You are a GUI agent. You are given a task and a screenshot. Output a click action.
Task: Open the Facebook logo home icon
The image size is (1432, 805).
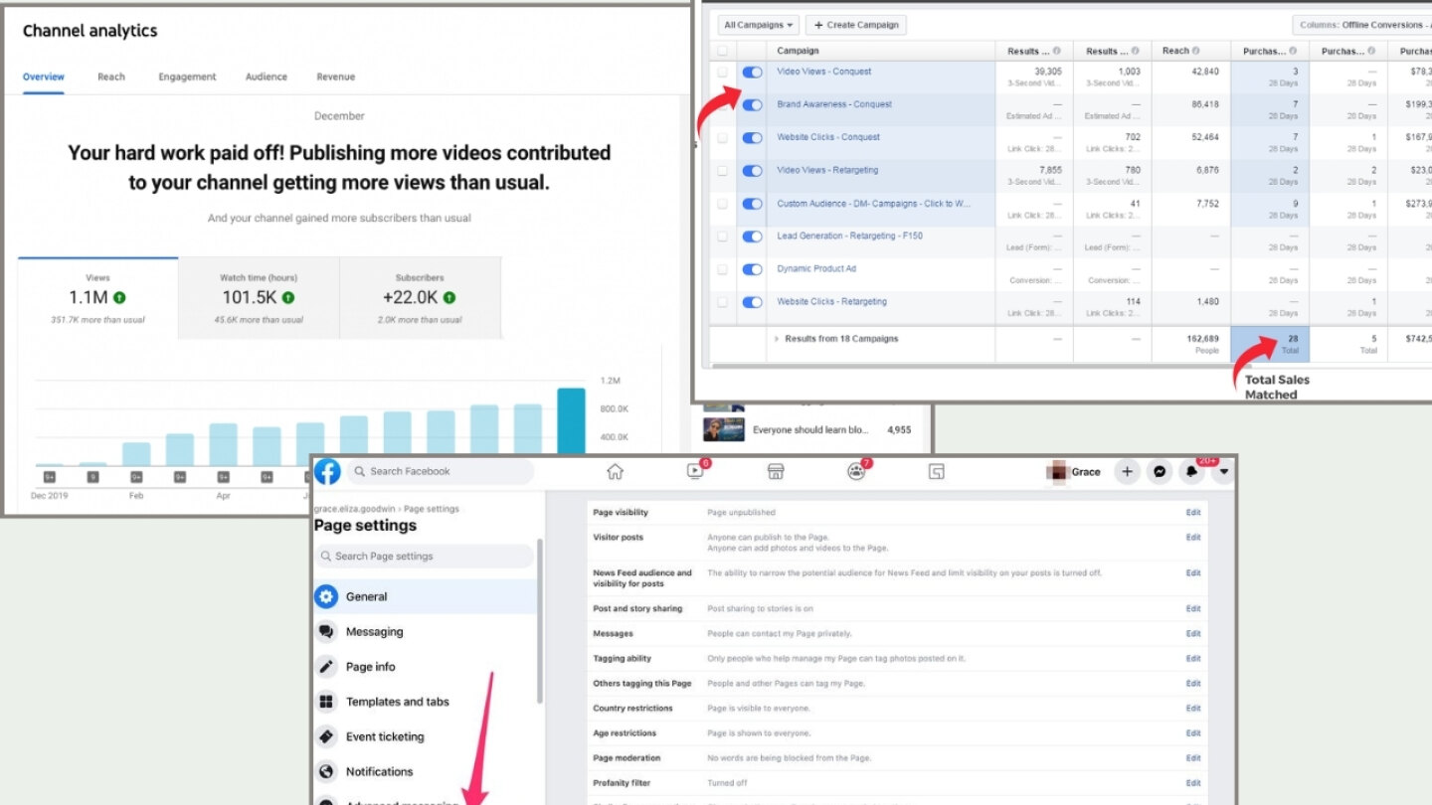[x=328, y=471]
